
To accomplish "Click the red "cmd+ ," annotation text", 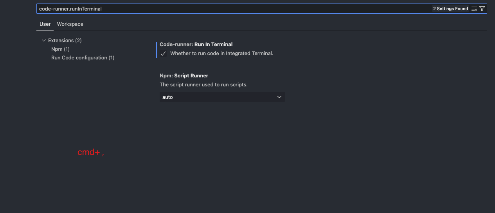I will coord(91,153).
